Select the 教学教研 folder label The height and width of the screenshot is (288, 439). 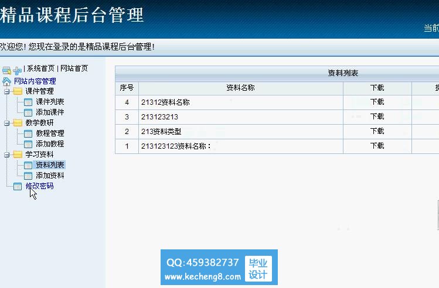coord(39,123)
